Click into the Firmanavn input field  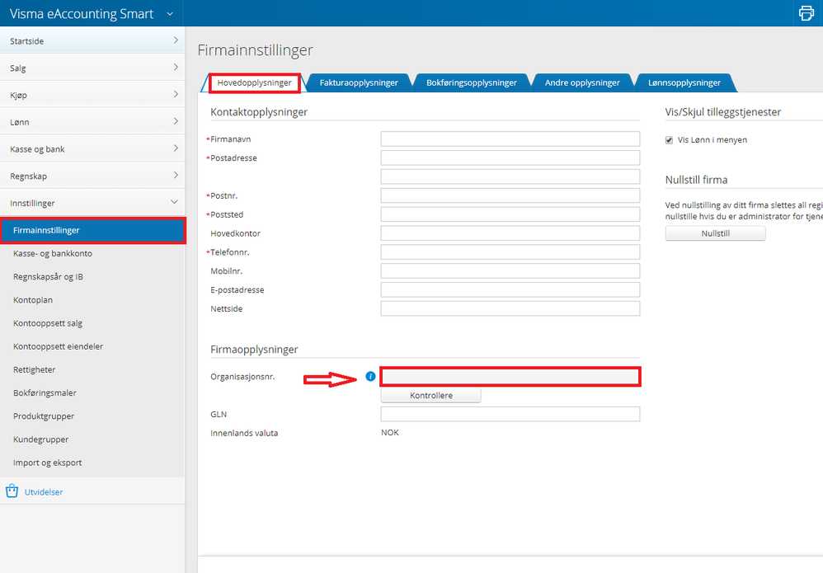click(510, 139)
